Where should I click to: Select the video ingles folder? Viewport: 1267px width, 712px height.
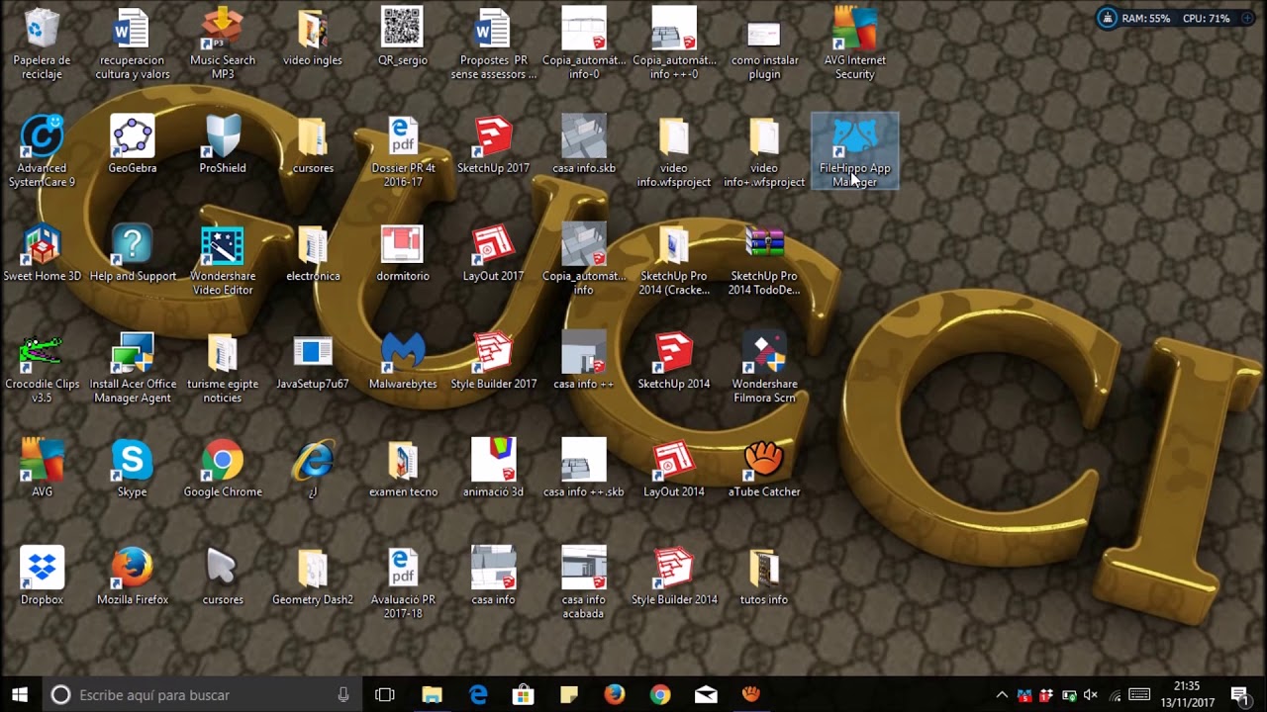(313, 38)
